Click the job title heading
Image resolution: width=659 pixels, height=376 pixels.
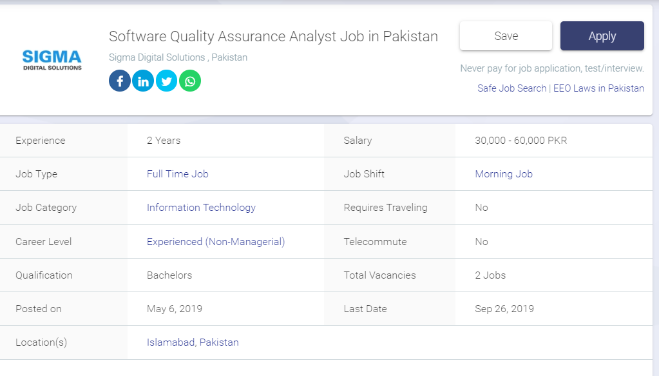(x=273, y=36)
